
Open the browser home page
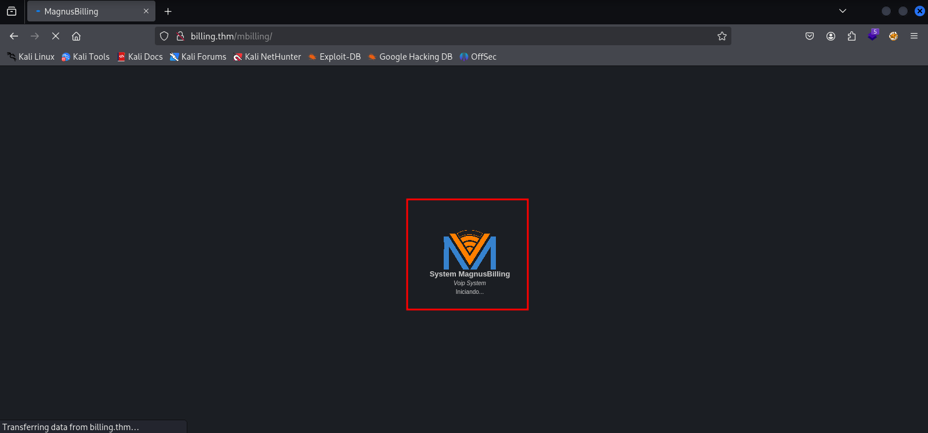click(76, 36)
